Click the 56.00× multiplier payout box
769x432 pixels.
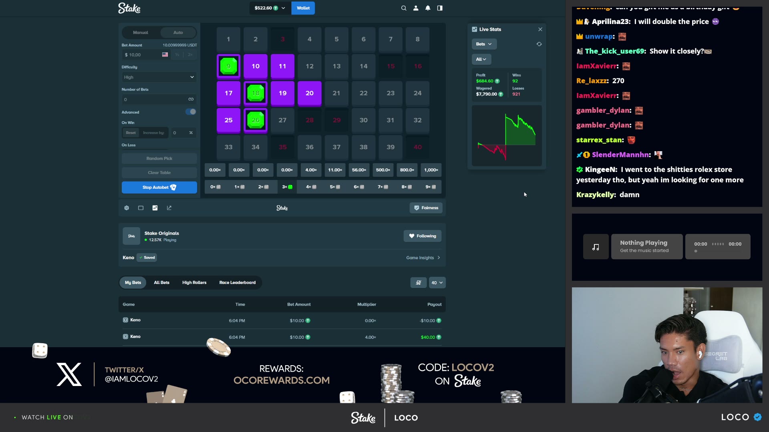(x=359, y=170)
